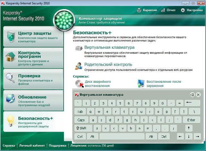This screenshot has width=206, height=151.
Task: Switch to the Проверка tab
Action: coord(34,79)
